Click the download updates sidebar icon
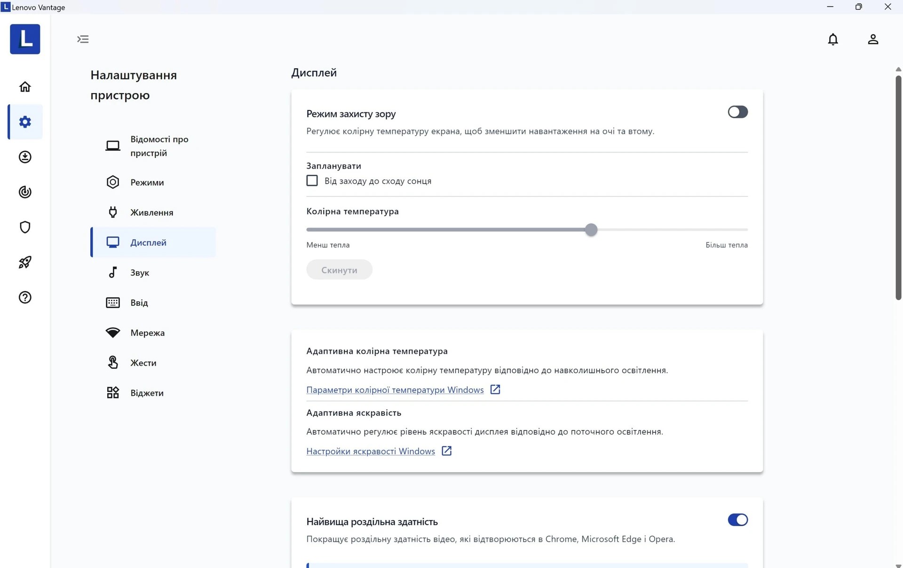 point(25,157)
